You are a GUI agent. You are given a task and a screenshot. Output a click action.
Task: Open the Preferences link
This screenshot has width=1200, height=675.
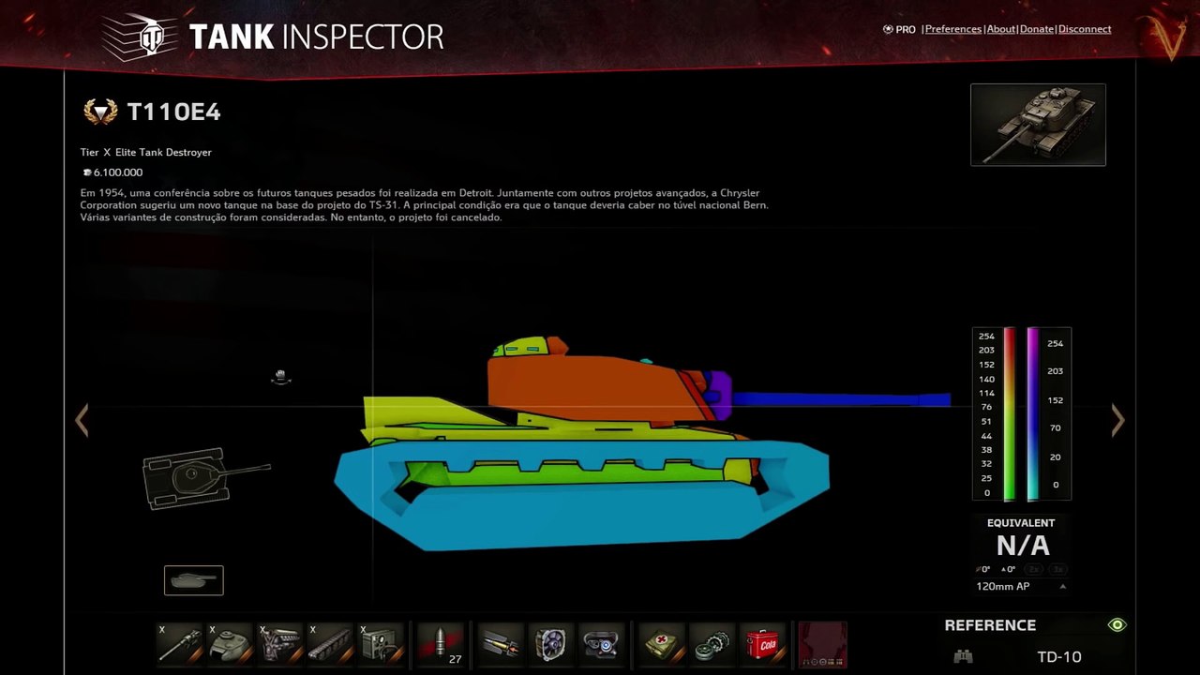[x=953, y=29]
